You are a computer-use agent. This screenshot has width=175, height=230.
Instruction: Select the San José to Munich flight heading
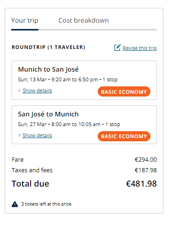pyautogui.click(x=48, y=114)
